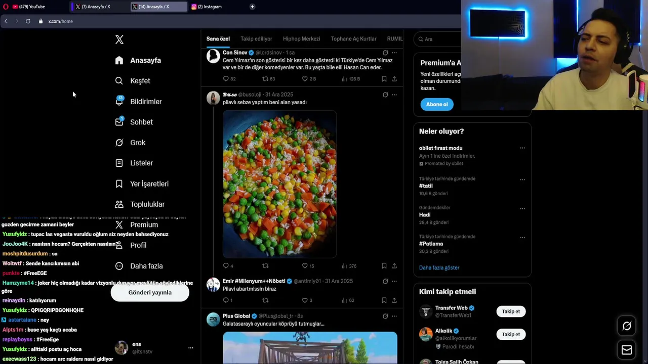Open Anasayfa home in the sidebar

(138, 60)
